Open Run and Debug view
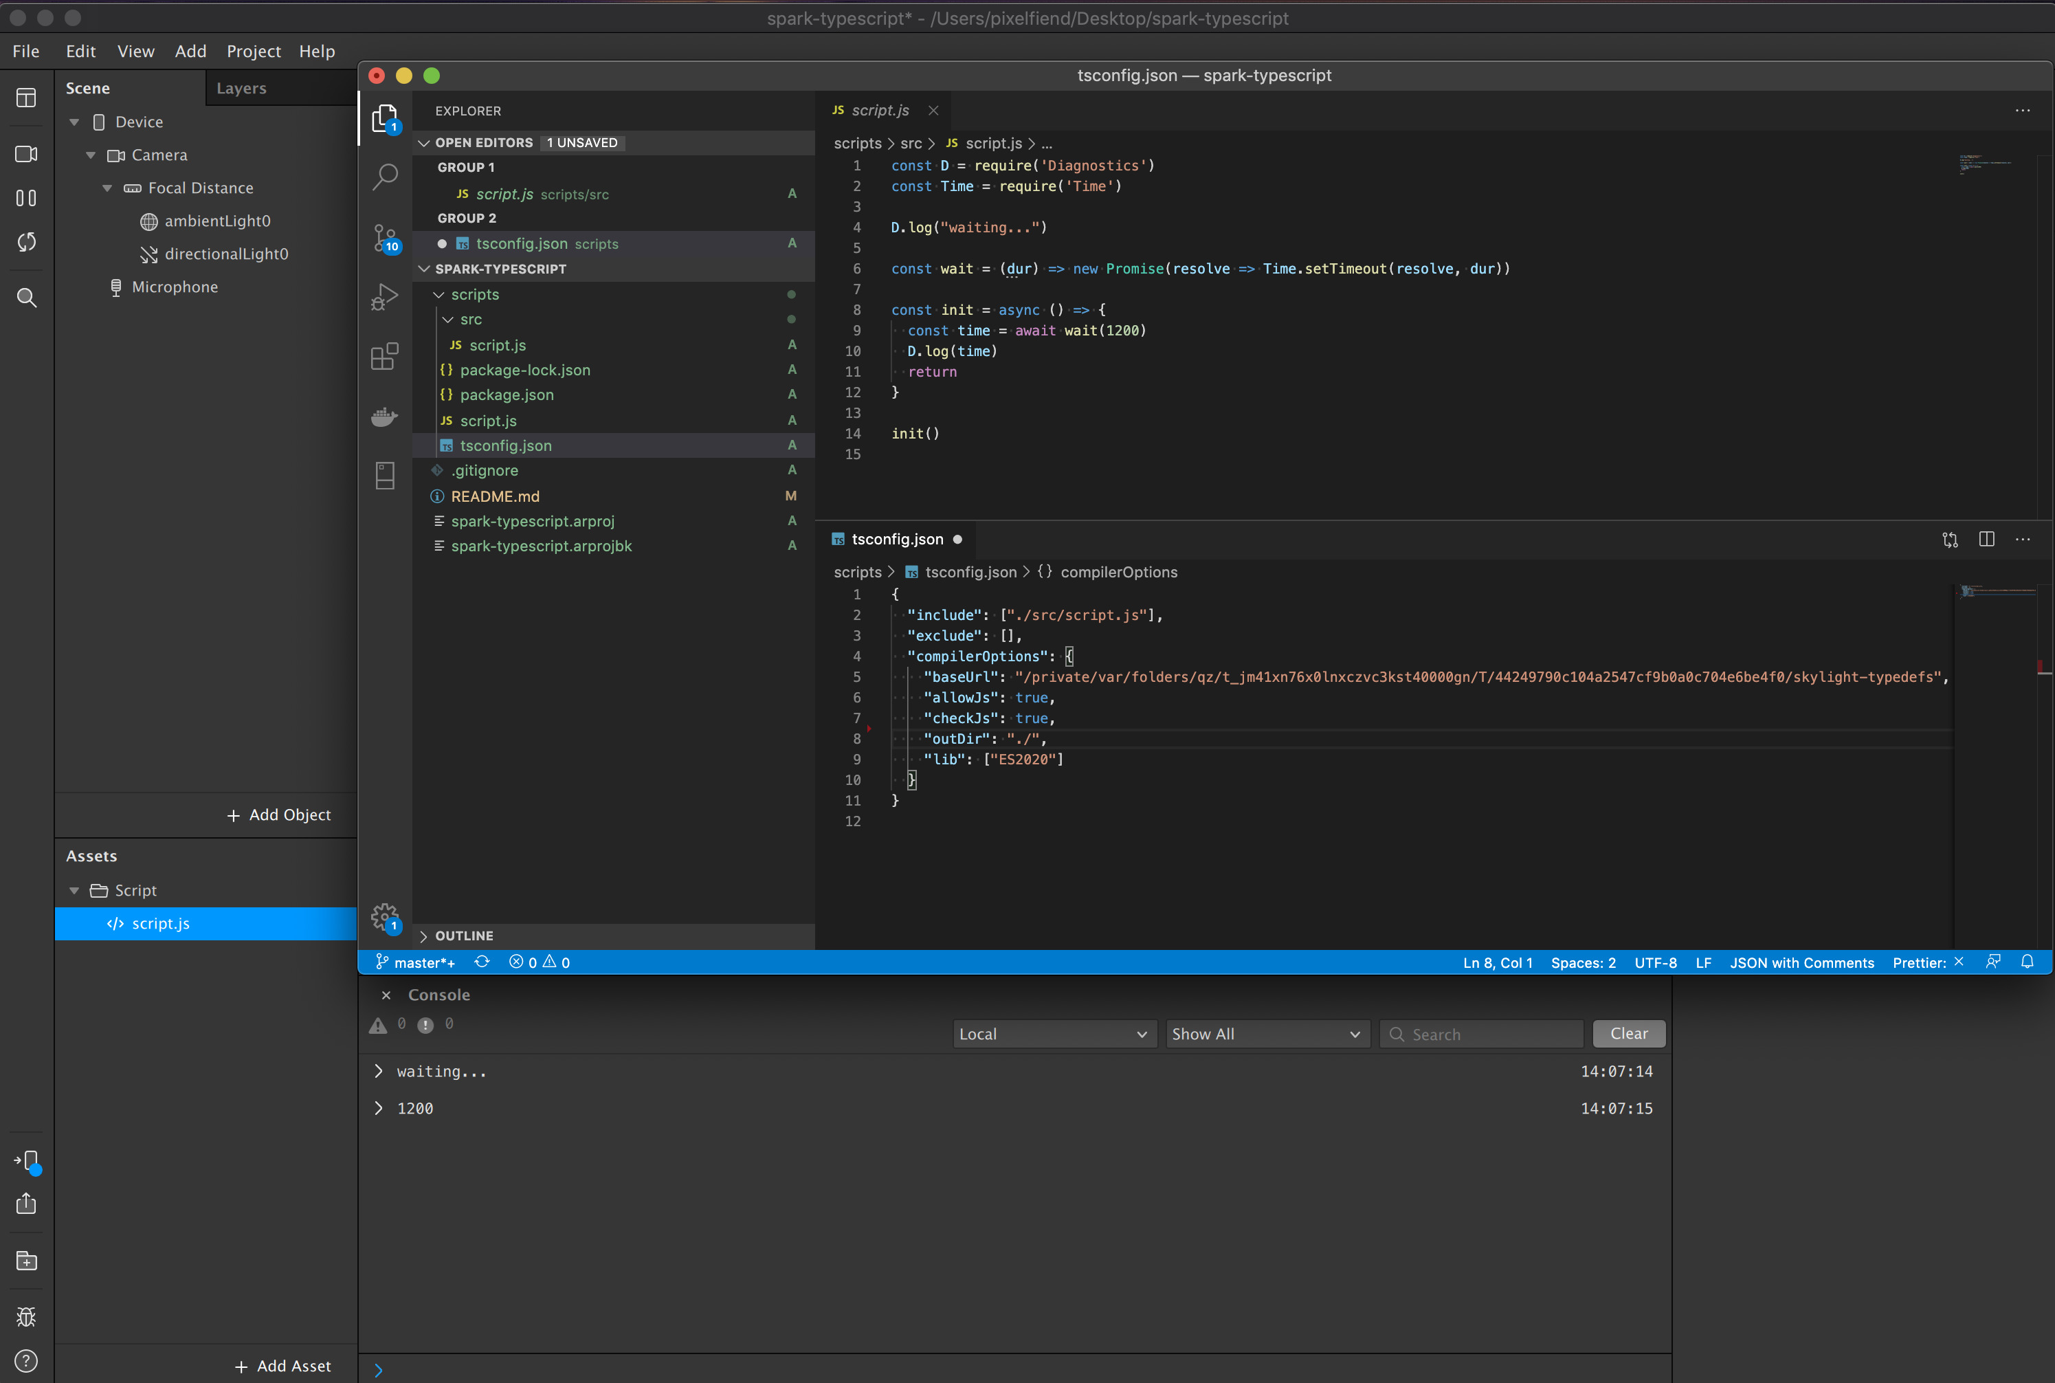Screen dimensions: 2055x1383 click(386, 297)
